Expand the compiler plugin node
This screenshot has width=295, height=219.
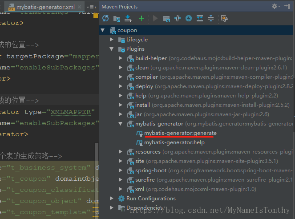(x=121, y=77)
